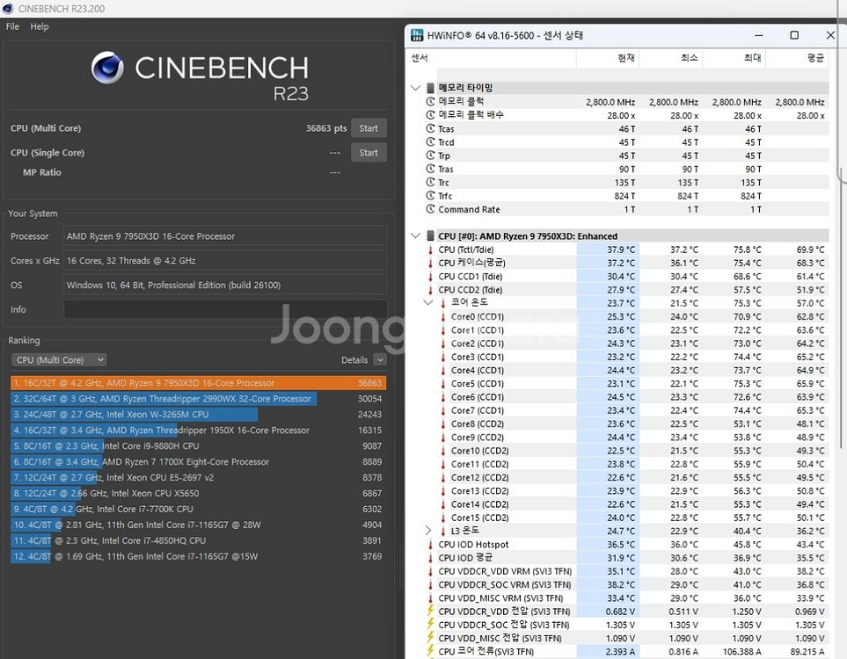Open the CPU (Multi Core) ranking dropdown
This screenshot has height=659, width=847.
click(x=59, y=360)
